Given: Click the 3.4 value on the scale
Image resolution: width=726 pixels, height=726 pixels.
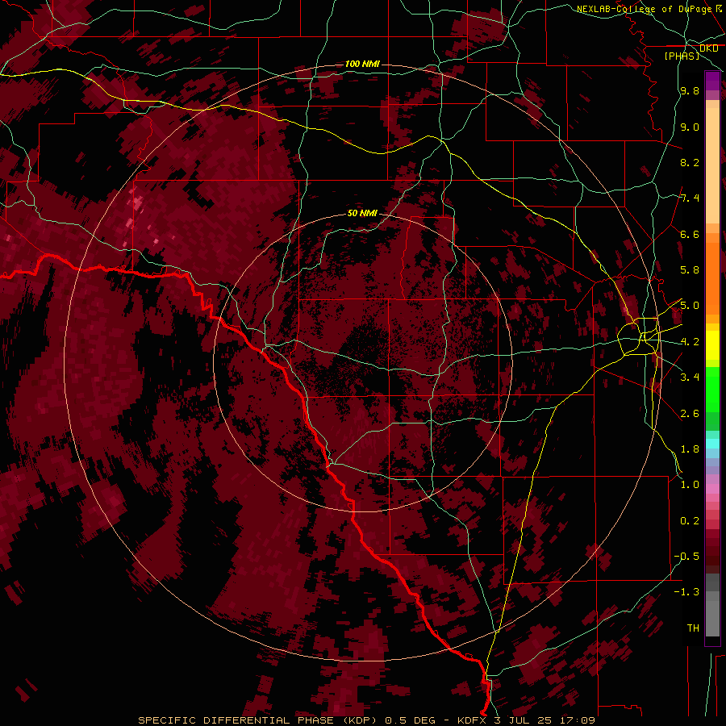Looking at the screenshot, I should point(690,377).
